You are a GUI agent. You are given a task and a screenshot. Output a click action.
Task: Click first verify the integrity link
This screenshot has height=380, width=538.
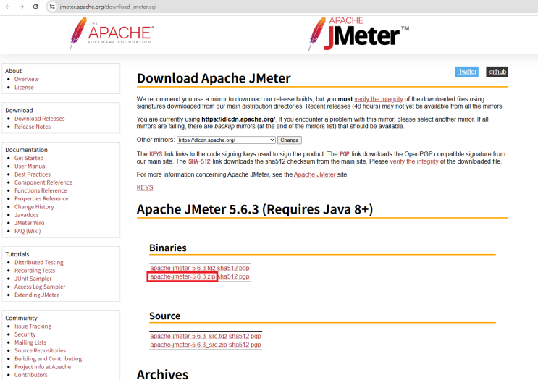pos(379,99)
